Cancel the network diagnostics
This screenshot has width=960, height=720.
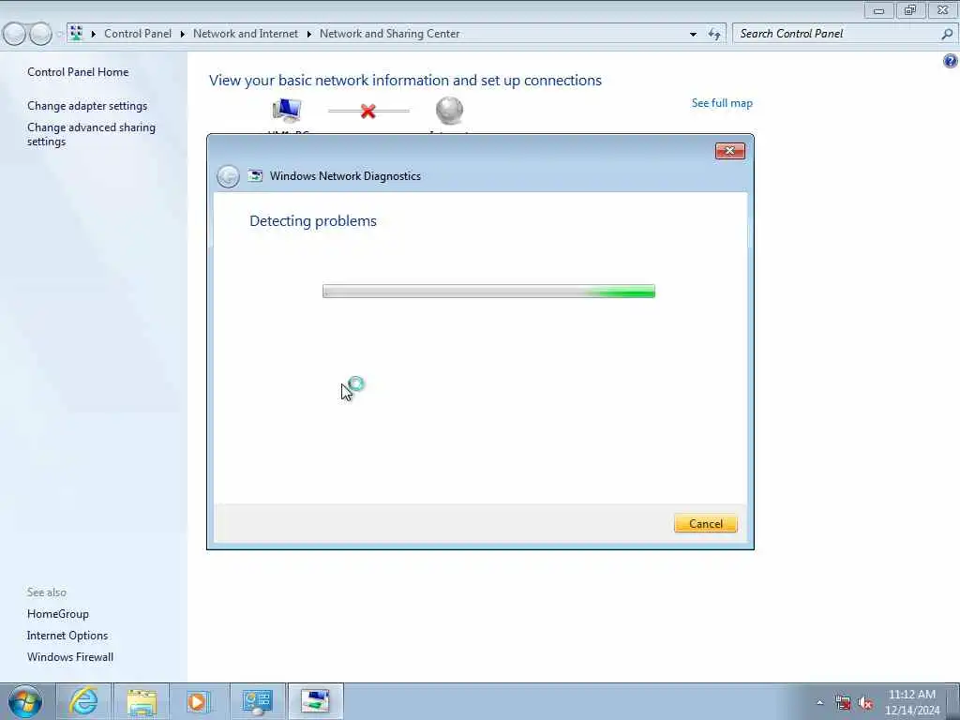tap(705, 523)
